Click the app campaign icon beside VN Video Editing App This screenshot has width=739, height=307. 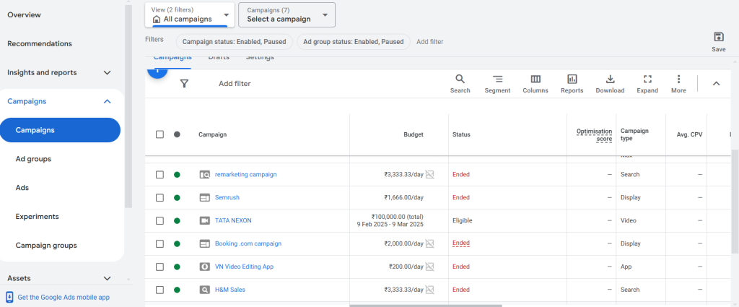tap(204, 267)
